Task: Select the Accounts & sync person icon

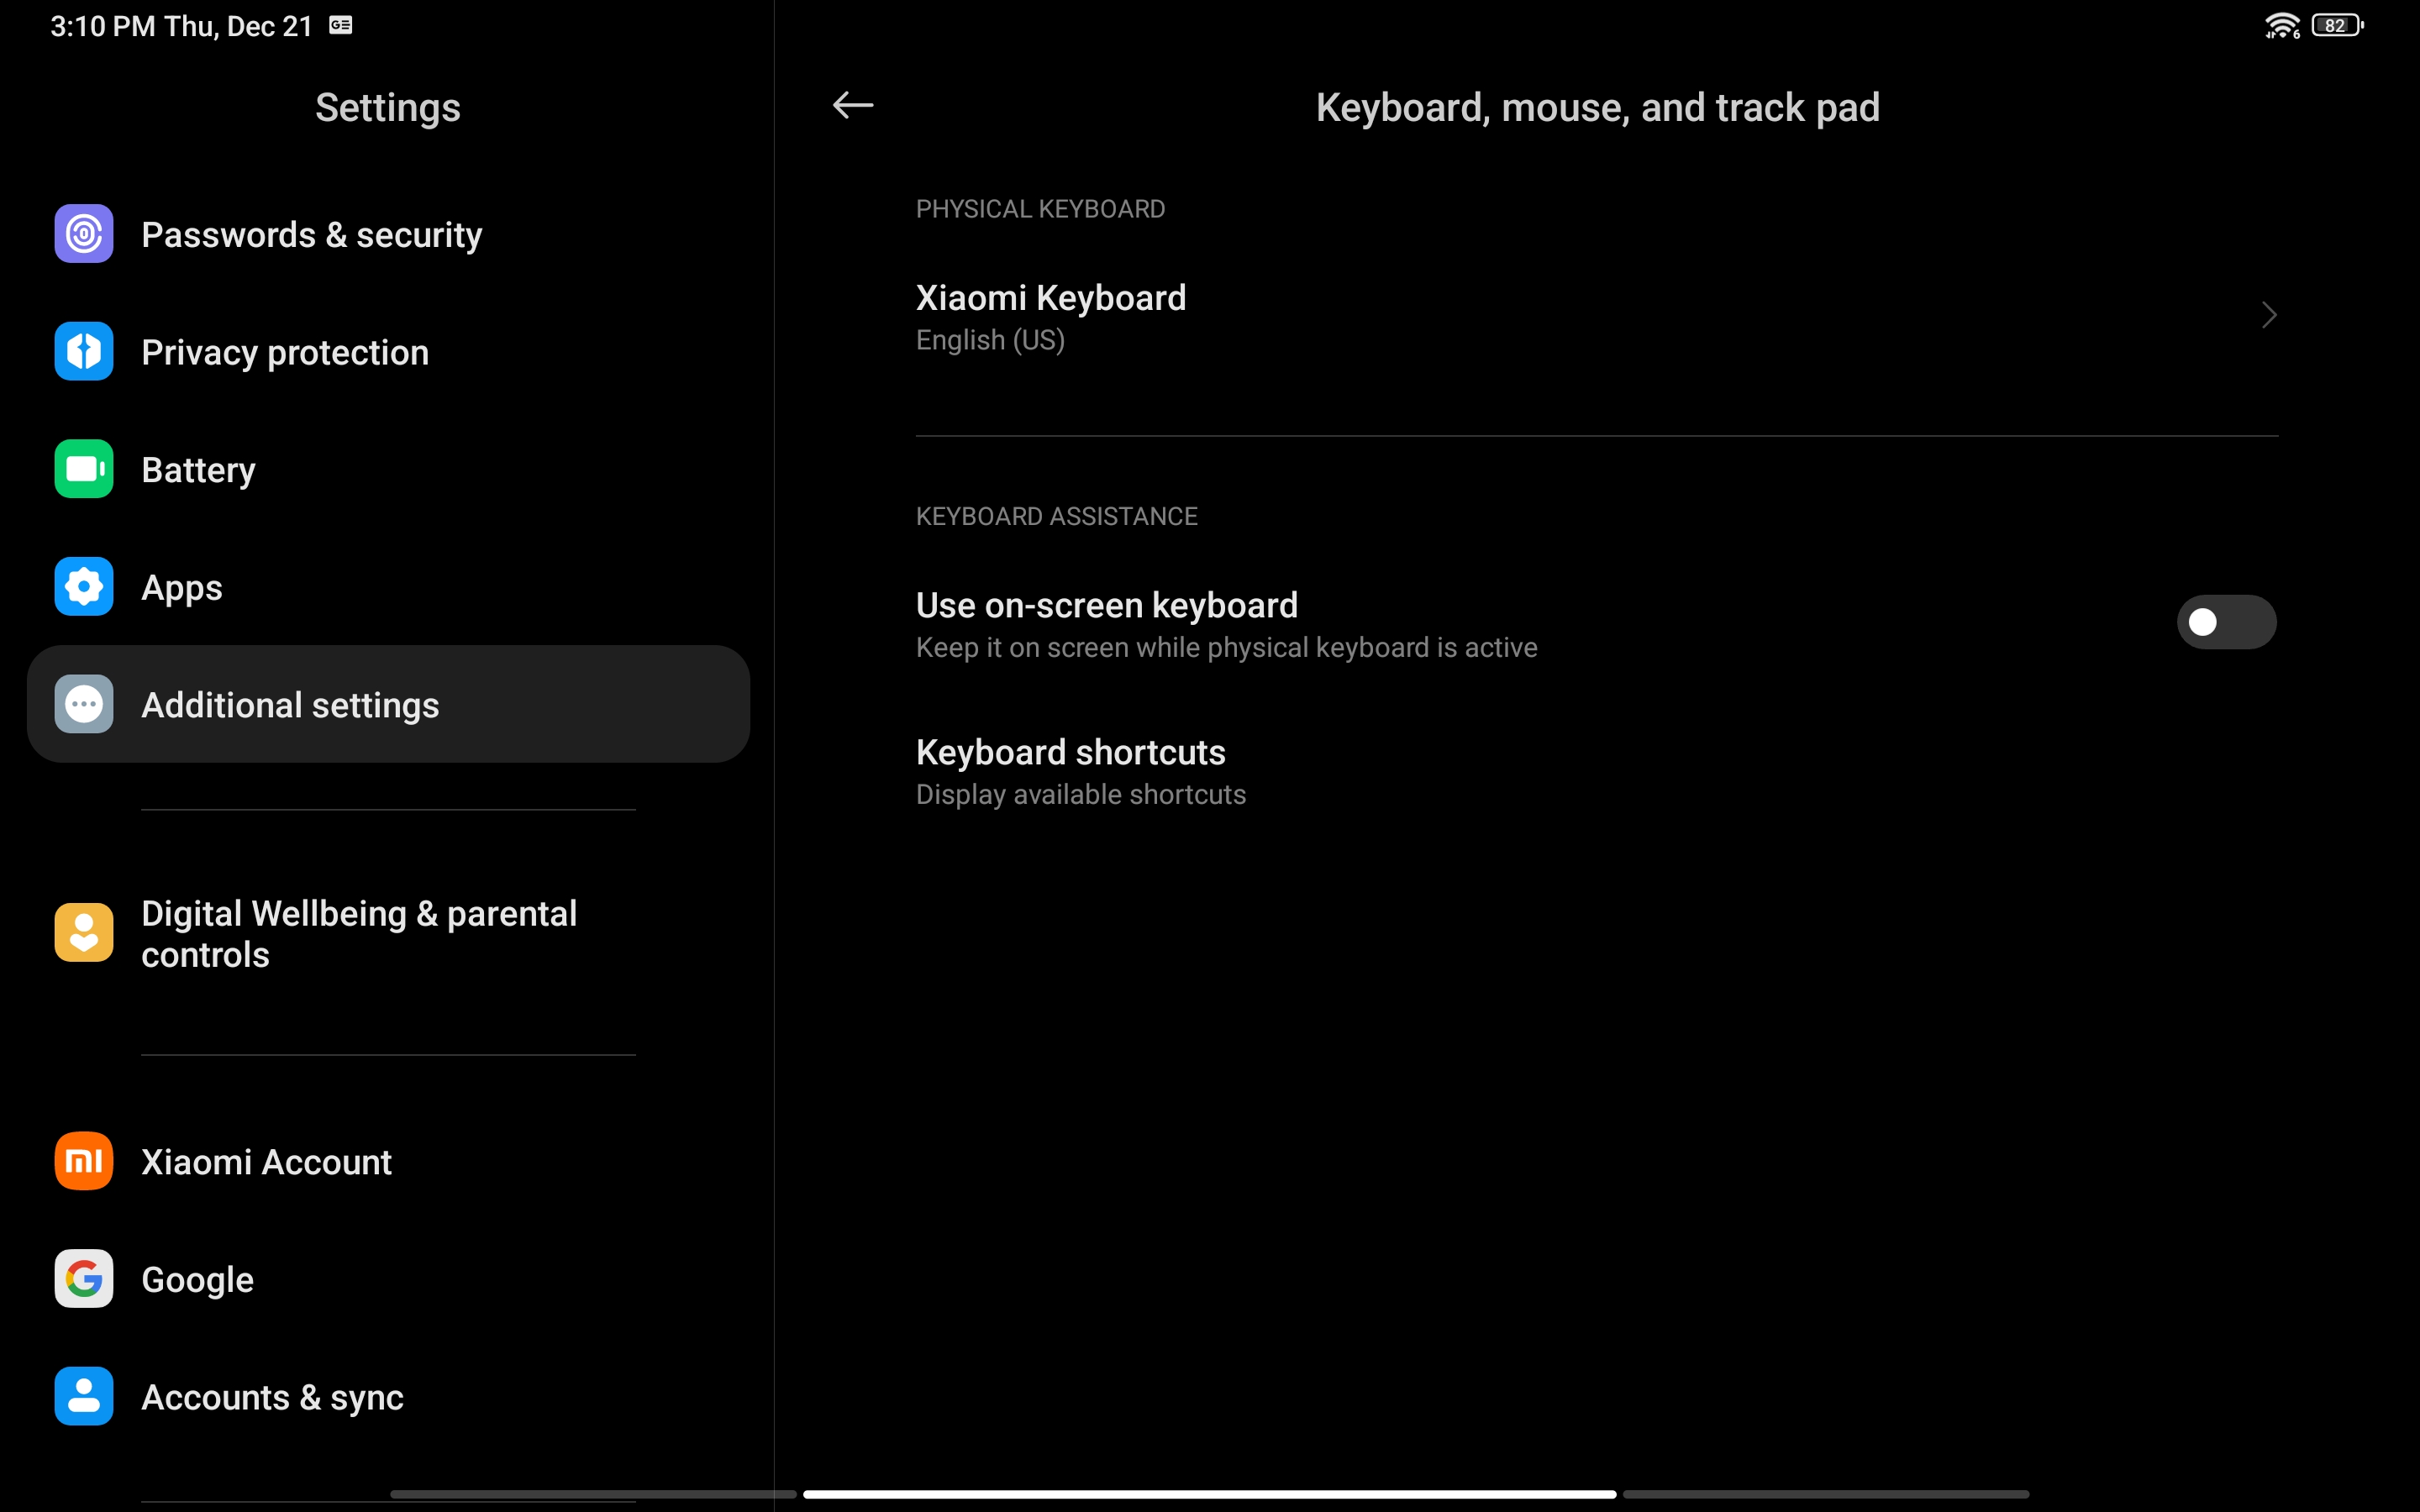Action: pos(84,1396)
